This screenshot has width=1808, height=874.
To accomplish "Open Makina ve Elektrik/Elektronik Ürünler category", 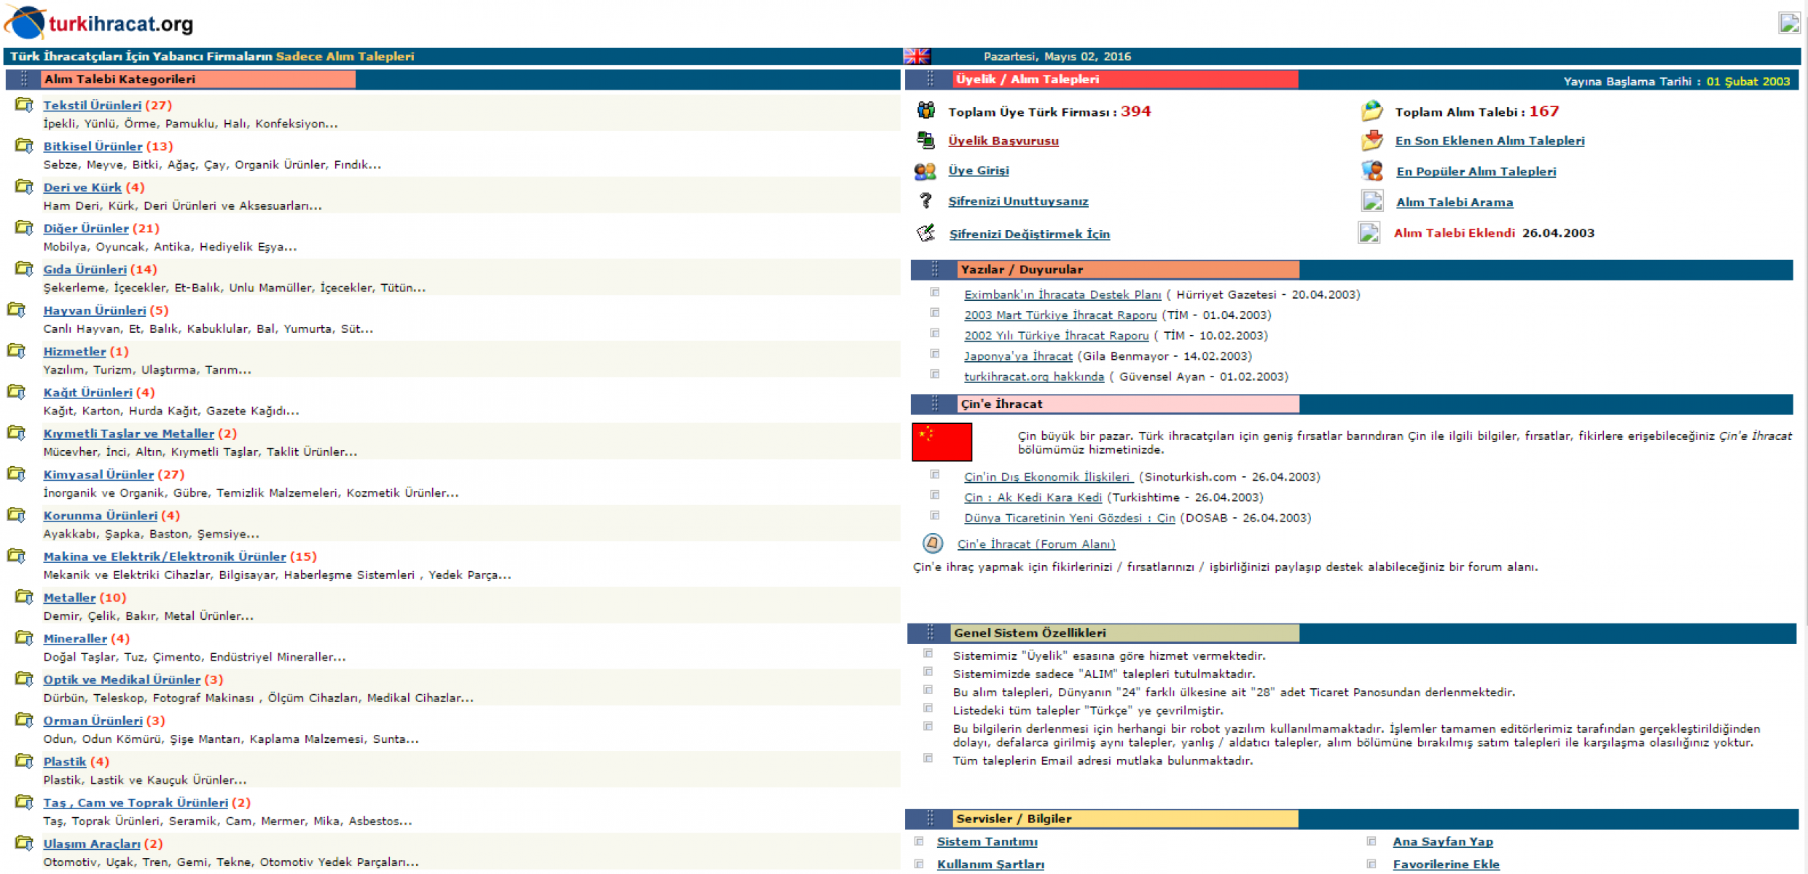I will [x=164, y=556].
